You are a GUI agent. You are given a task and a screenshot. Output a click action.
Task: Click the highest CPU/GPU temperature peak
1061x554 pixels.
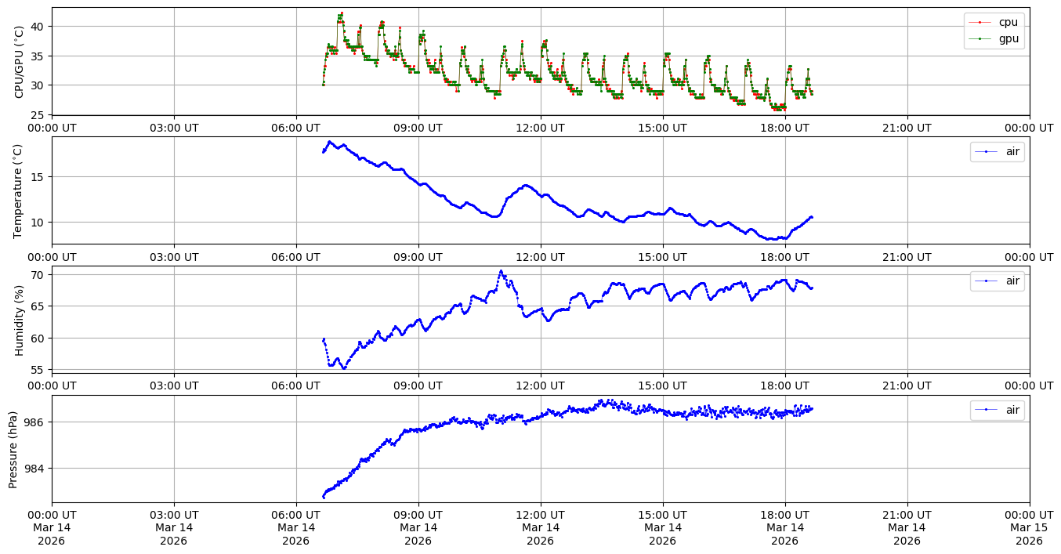point(342,13)
